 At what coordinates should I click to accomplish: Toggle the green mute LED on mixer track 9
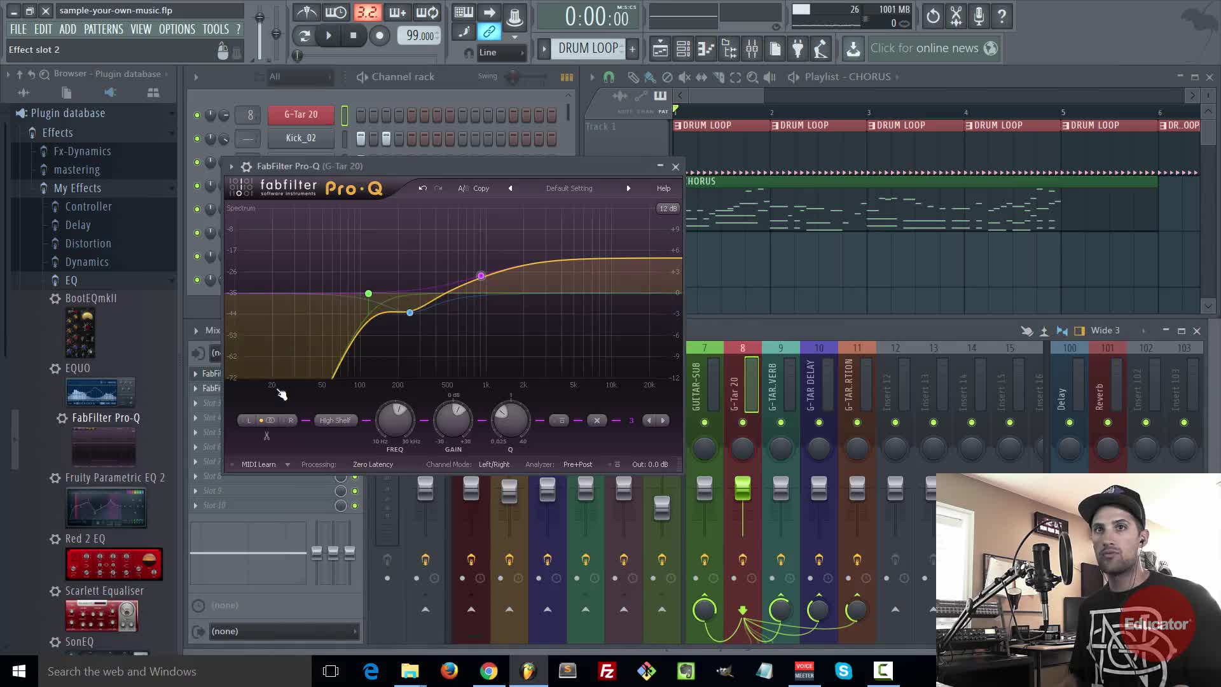[781, 423]
